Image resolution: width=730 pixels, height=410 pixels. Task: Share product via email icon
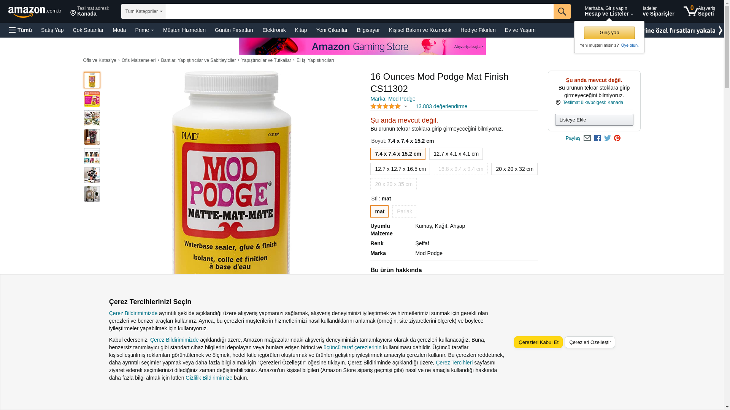(x=587, y=138)
